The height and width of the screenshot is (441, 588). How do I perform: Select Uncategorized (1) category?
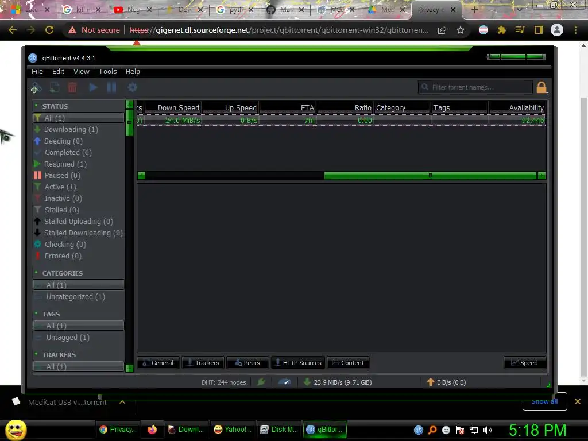pos(78,297)
